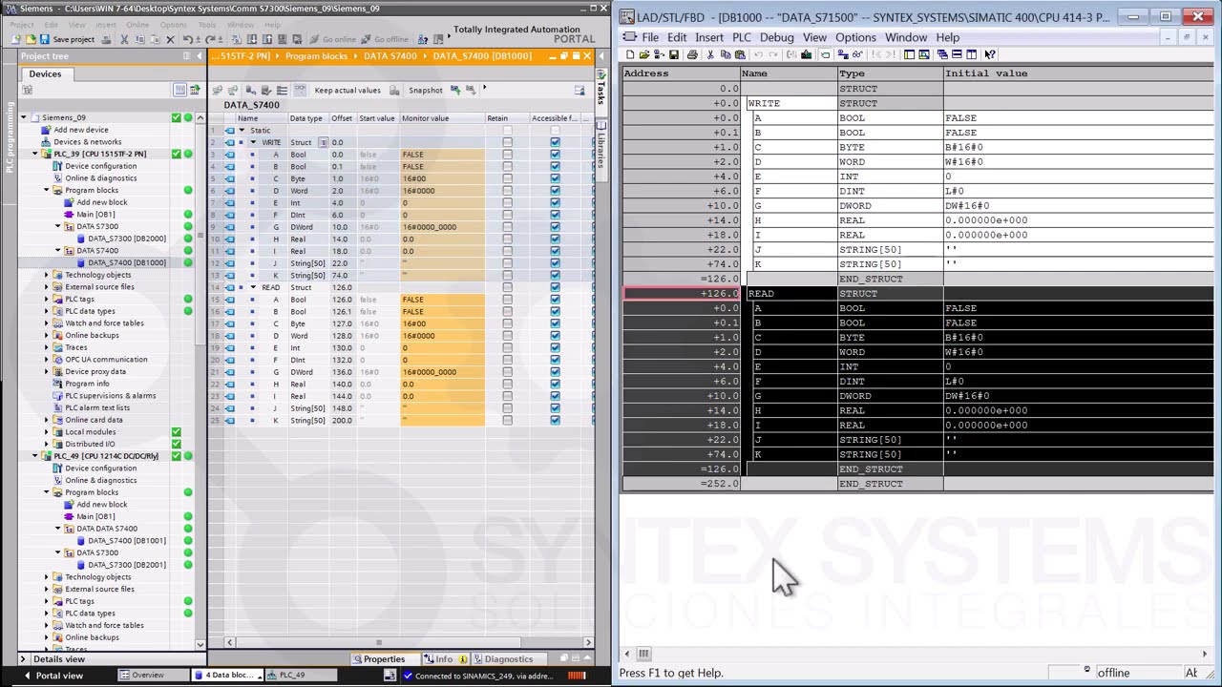The width and height of the screenshot is (1222, 687).
Task: Toggle Retain checkbox for row E Int 4.0
Action: 507,202
